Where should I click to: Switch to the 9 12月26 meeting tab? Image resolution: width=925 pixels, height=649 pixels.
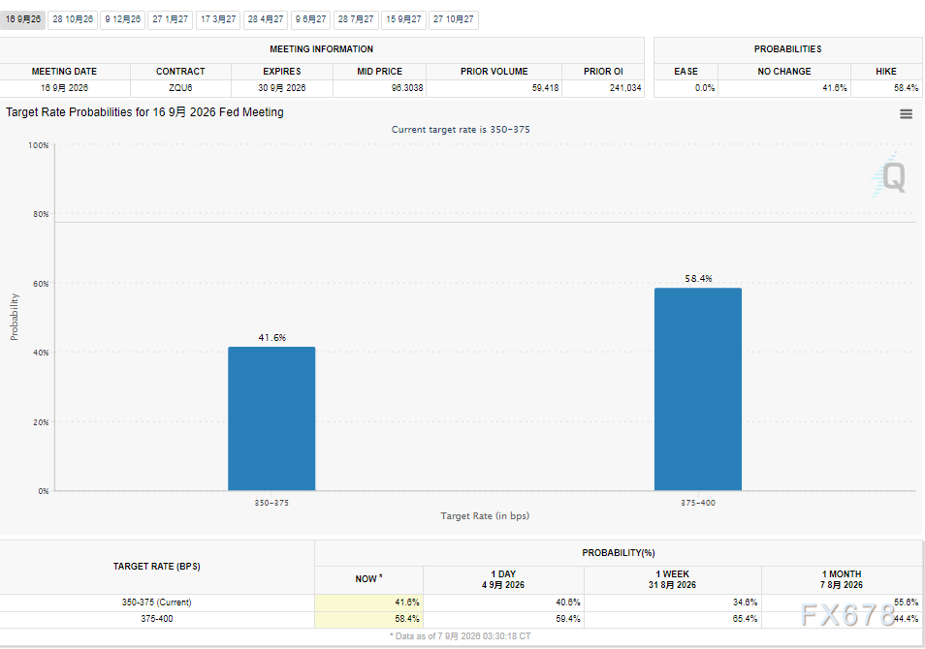pyautogui.click(x=123, y=19)
